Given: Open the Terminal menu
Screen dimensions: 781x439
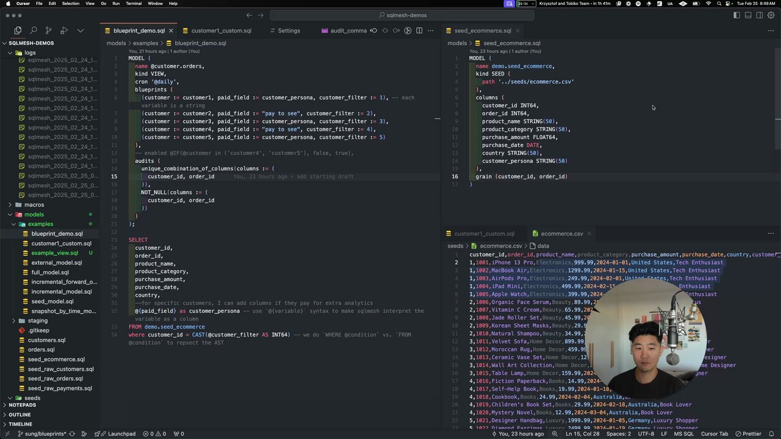Looking at the screenshot, I should pyautogui.click(x=134, y=4).
